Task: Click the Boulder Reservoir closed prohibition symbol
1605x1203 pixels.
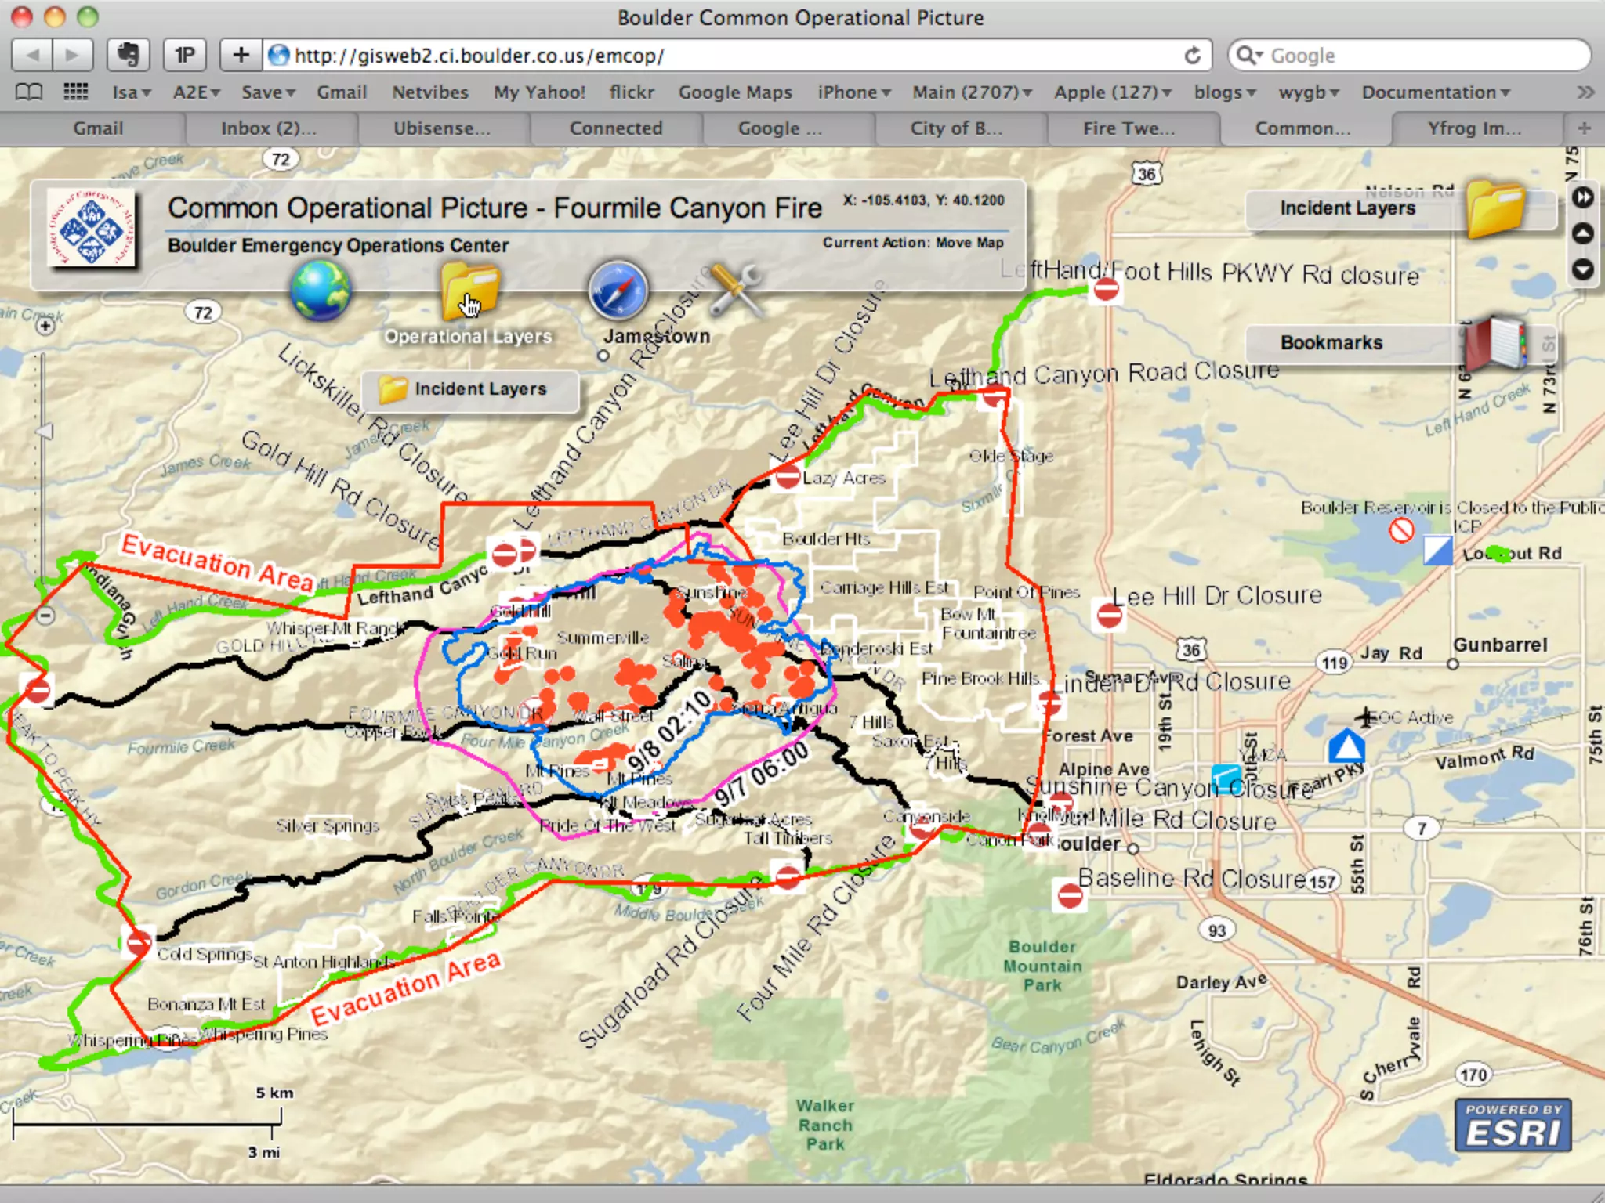Action: tap(1401, 531)
